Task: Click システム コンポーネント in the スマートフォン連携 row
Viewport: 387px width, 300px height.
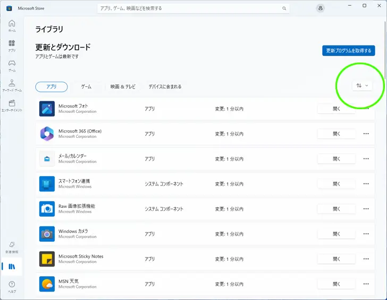Action: pyautogui.click(x=164, y=184)
